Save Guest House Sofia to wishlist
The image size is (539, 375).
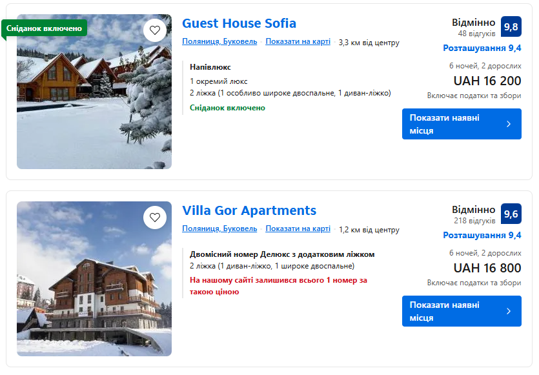[155, 30]
